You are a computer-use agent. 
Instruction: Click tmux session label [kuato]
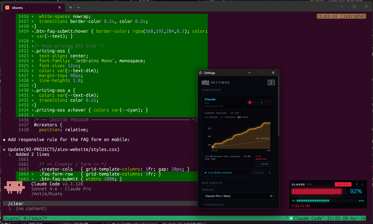12,218
